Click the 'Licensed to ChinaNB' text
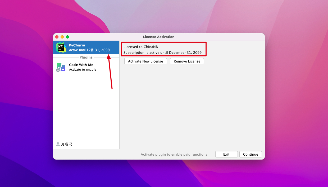Viewport: 328px width, 187px height. tap(141, 47)
